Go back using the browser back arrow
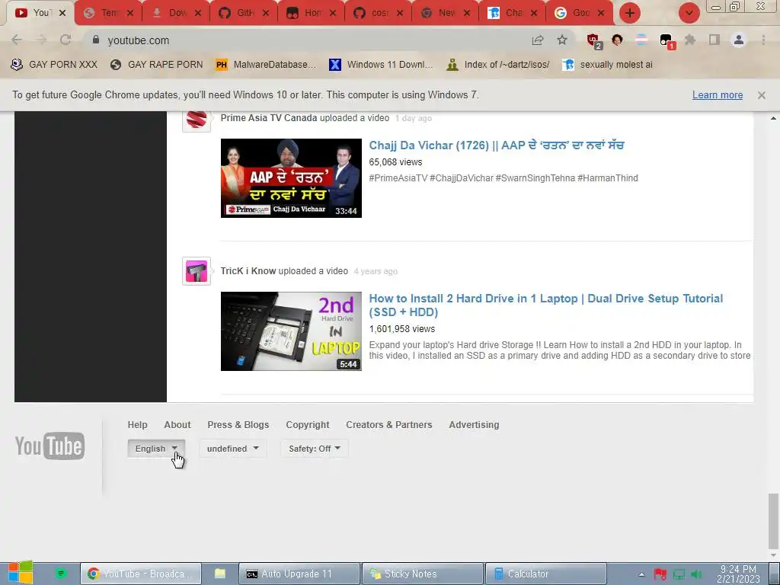This screenshot has width=780, height=585. 17,40
